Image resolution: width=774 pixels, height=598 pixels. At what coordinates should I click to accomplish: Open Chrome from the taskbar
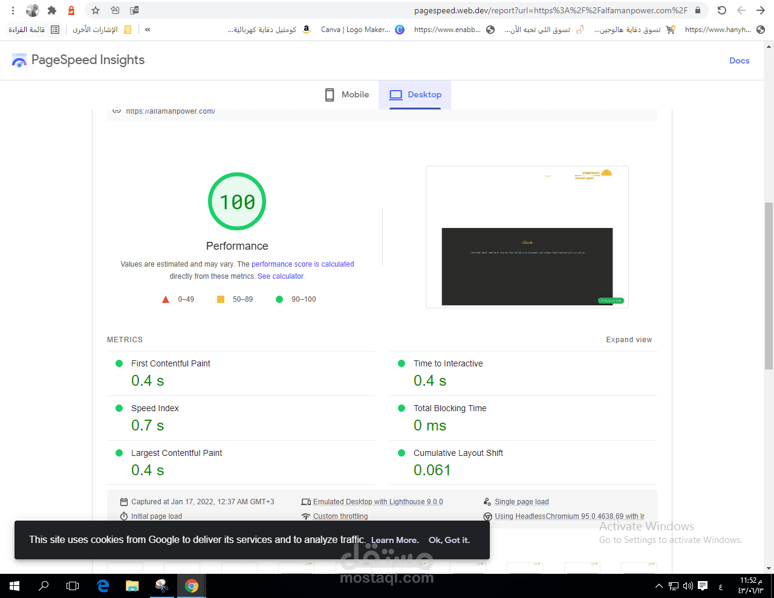(192, 585)
